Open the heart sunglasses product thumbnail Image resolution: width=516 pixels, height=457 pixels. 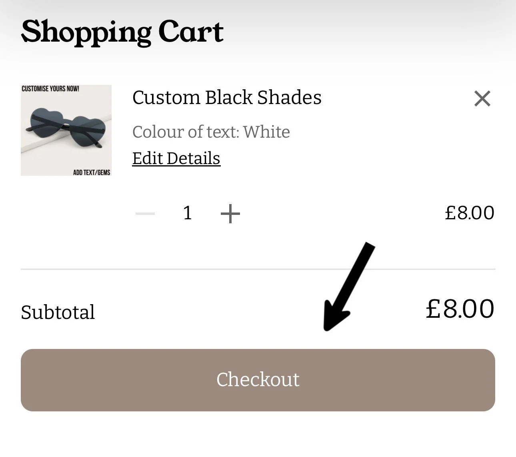coord(66,130)
